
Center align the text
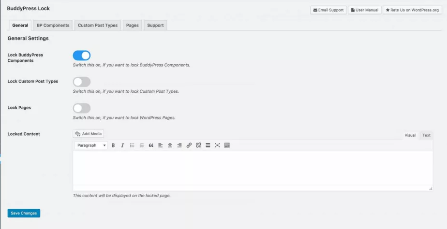pos(170,145)
